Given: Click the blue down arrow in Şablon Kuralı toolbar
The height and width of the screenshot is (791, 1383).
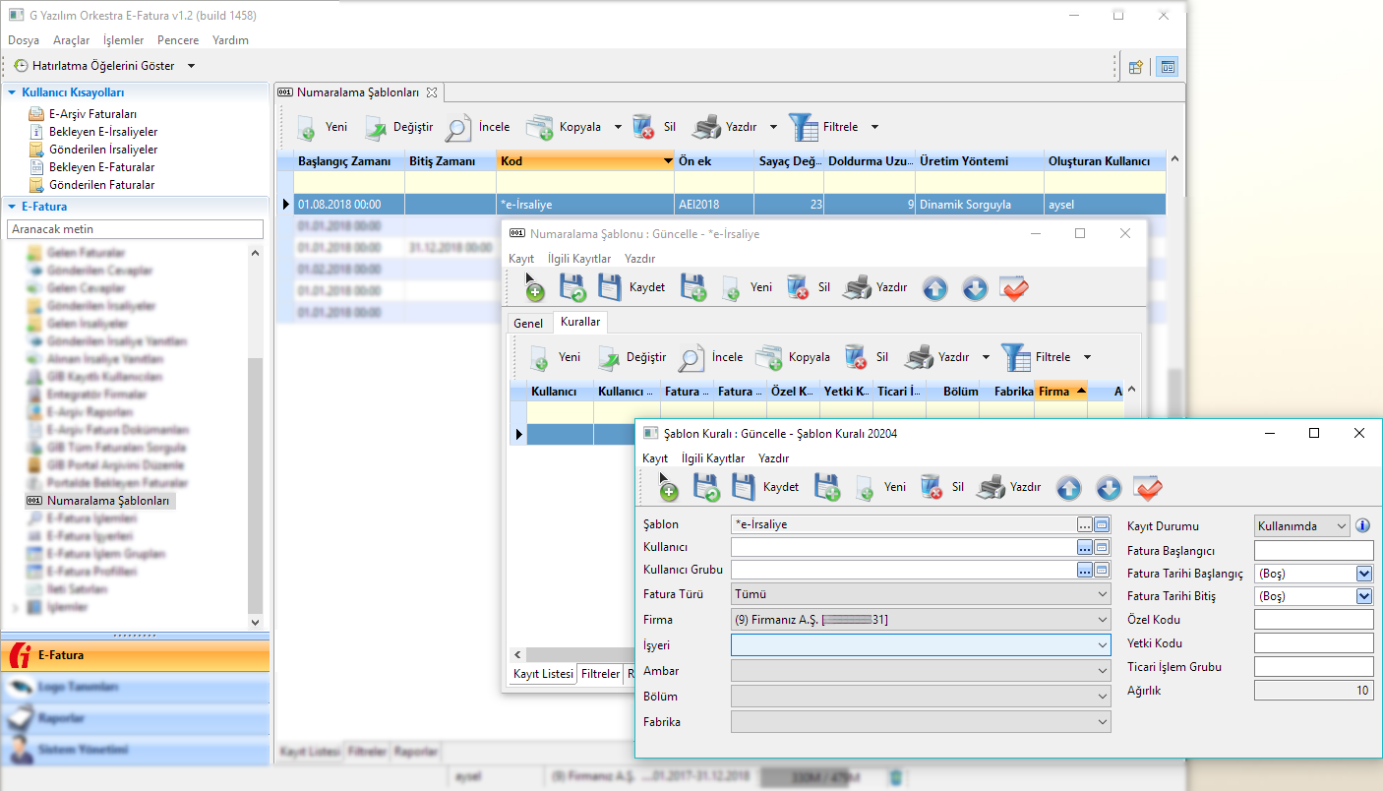Looking at the screenshot, I should (1109, 487).
